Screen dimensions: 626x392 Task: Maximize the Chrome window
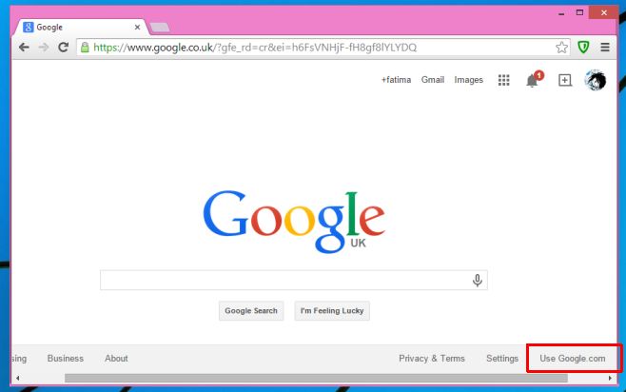579,12
